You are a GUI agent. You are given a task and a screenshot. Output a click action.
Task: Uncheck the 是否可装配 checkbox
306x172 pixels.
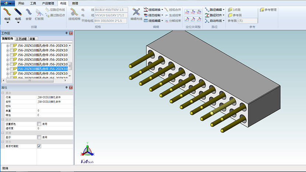click(39, 146)
